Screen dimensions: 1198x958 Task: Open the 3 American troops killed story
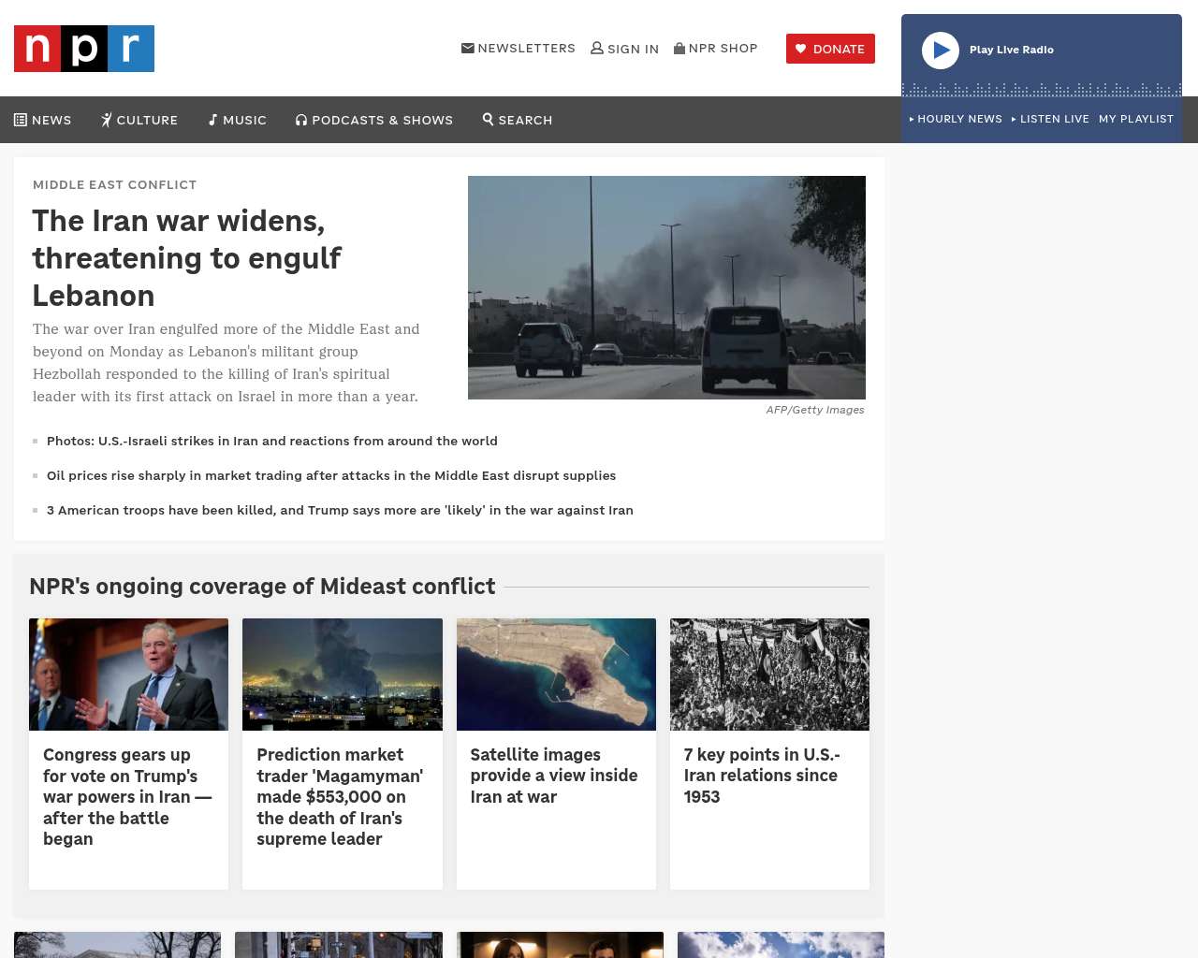click(340, 510)
